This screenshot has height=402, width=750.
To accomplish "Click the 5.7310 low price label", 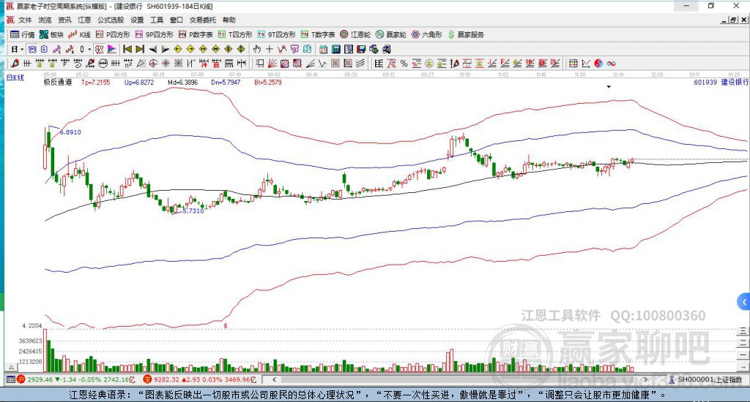I will [193, 211].
